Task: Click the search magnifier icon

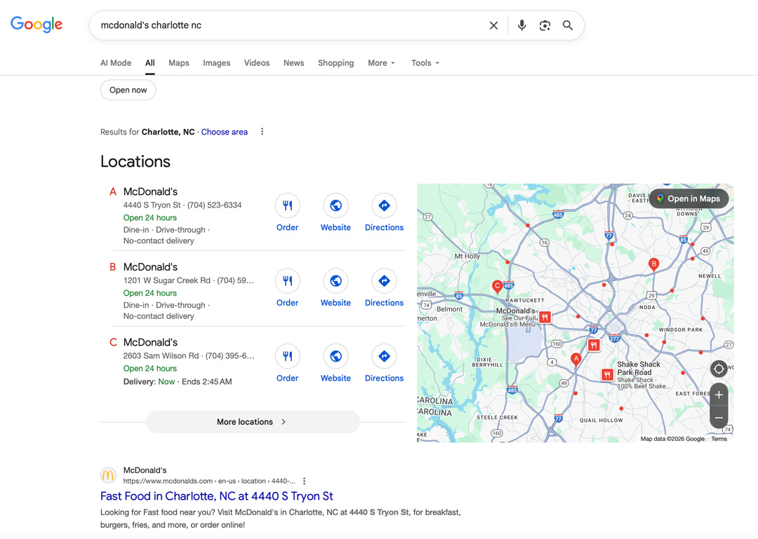Action: click(568, 25)
